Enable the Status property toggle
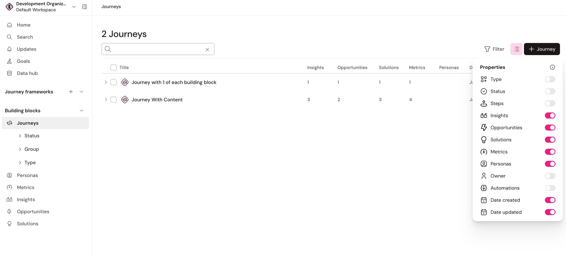The height and width of the screenshot is (257, 566). coord(550,91)
